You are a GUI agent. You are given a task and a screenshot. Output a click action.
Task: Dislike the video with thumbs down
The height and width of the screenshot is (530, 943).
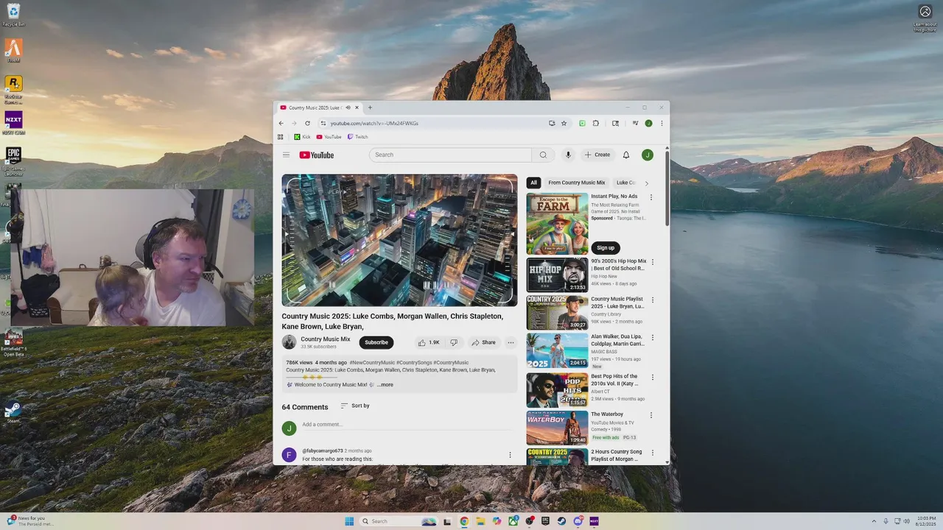[454, 342]
